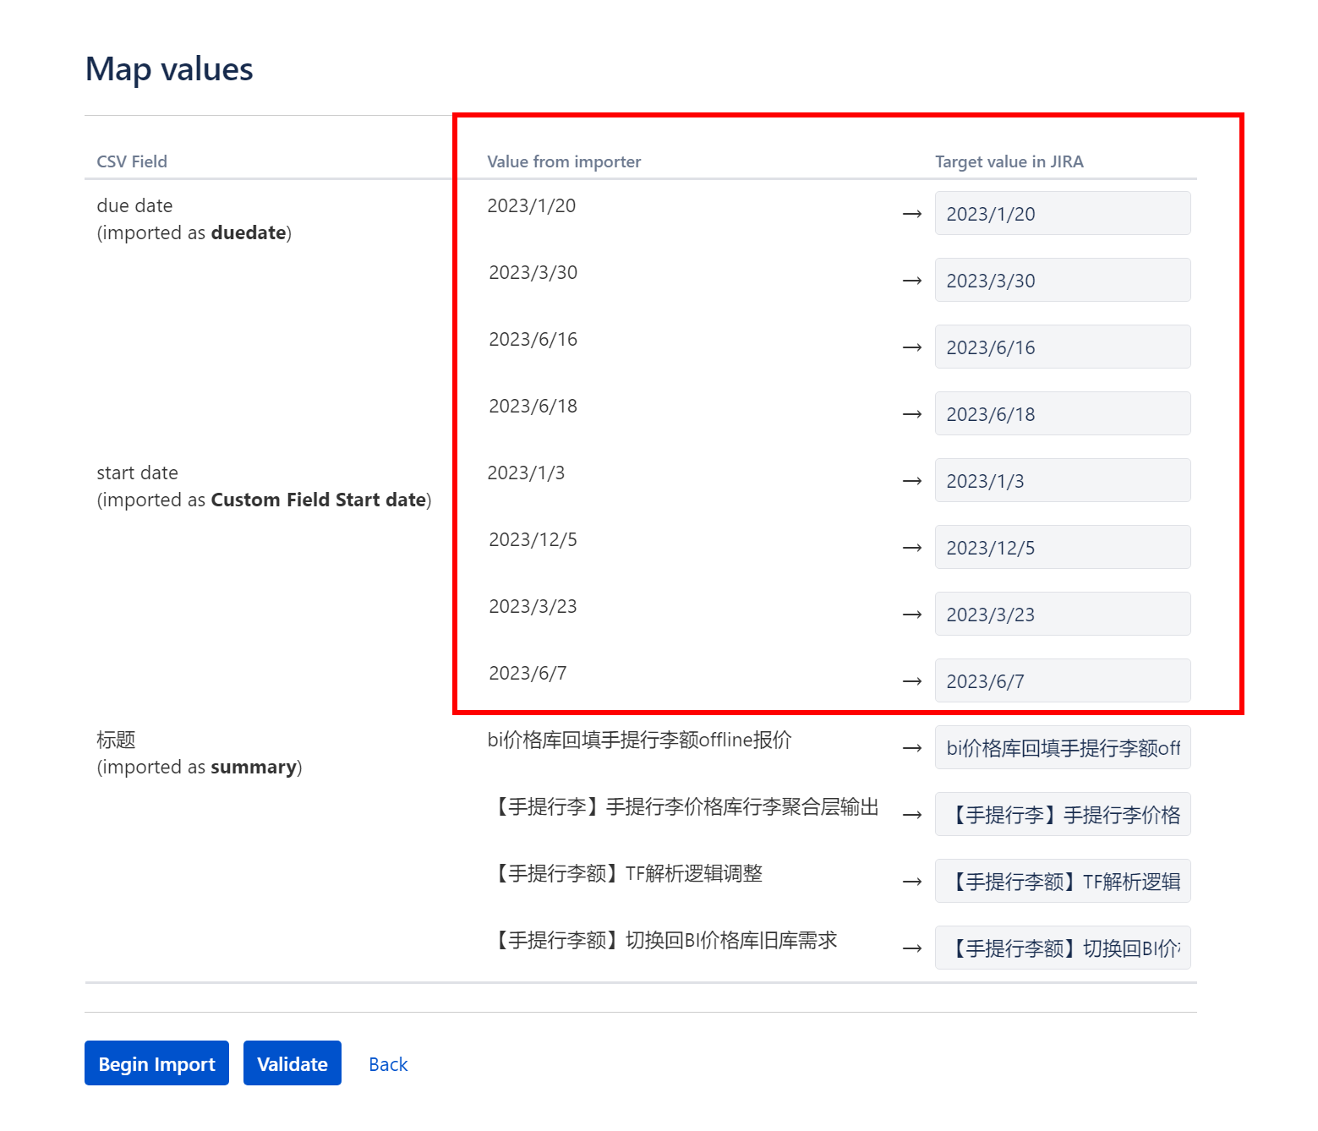The width and height of the screenshot is (1318, 1131).
Task: Select importer text 【手提行李】手提行李价格库行李聚合层输出
Action: point(684,806)
